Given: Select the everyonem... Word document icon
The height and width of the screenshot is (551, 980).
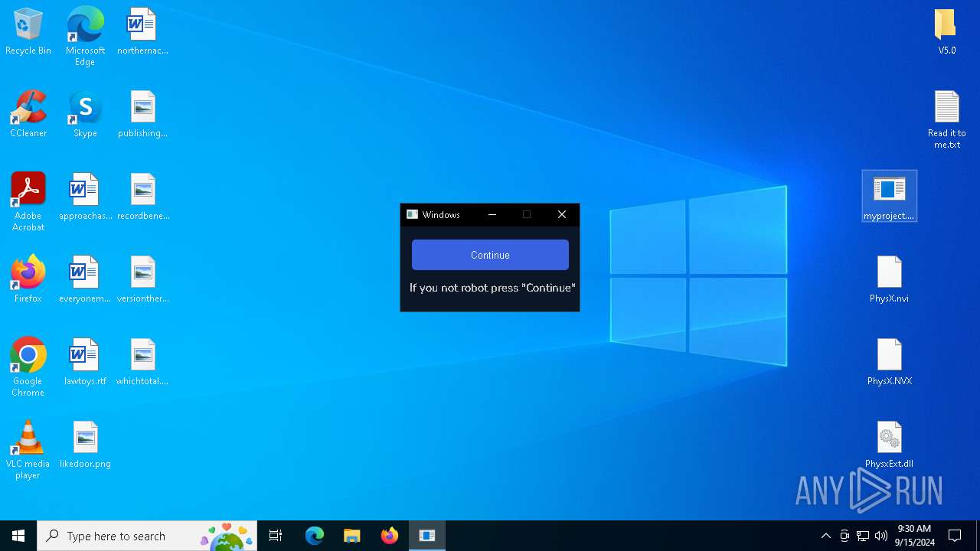Looking at the screenshot, I should 85,279.
